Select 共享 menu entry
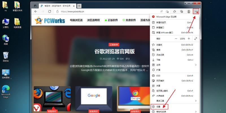 click(x=174, y=86)
